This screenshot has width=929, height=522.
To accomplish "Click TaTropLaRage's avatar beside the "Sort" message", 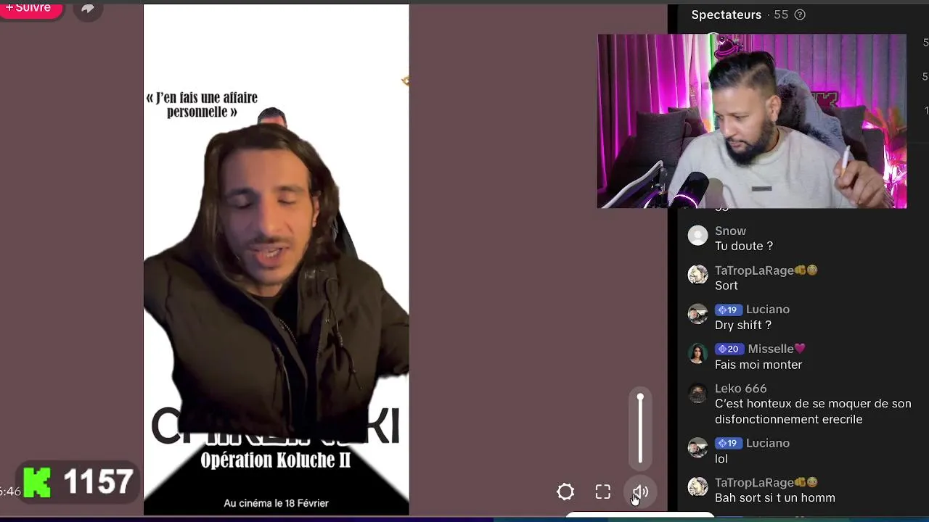I will [x=697, y=275].
